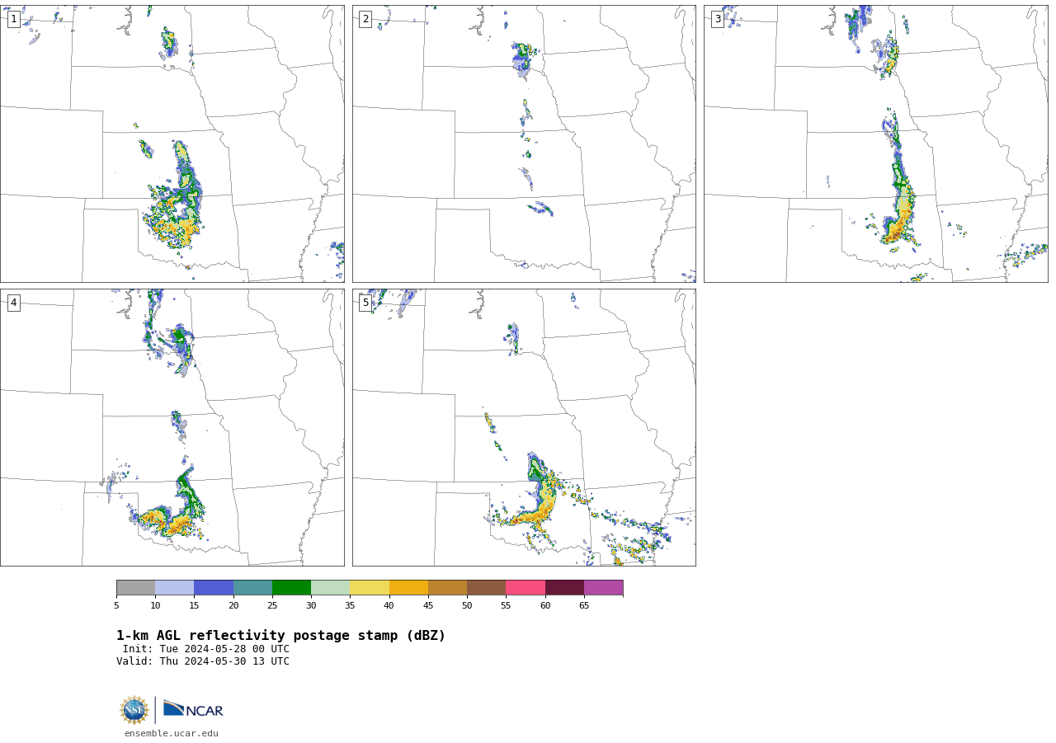Click the 5 tick label on colorbar
This screenshot has width=1056, height=743.
point(116,606)
